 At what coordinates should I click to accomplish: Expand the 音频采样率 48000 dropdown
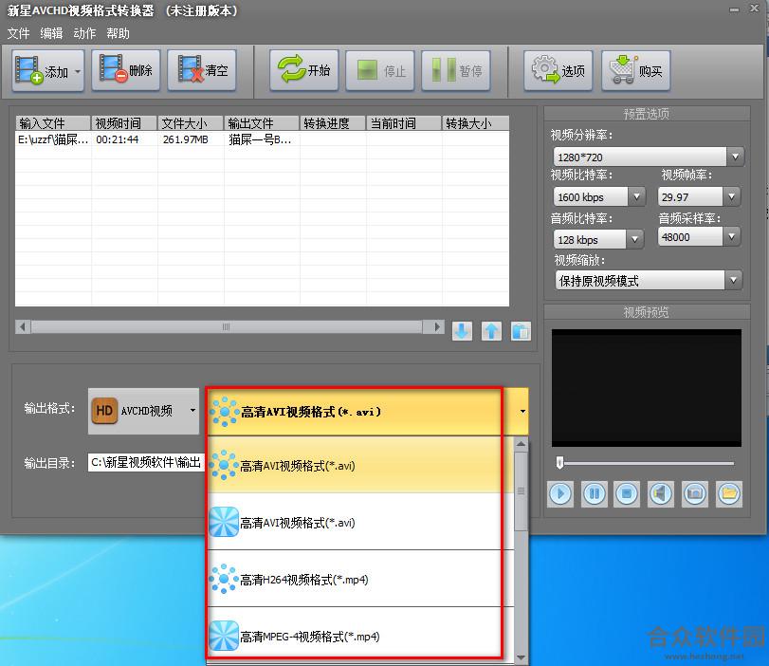point(731,236)
